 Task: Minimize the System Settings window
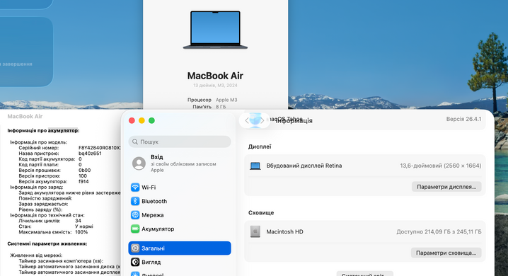tap(142, 120)
